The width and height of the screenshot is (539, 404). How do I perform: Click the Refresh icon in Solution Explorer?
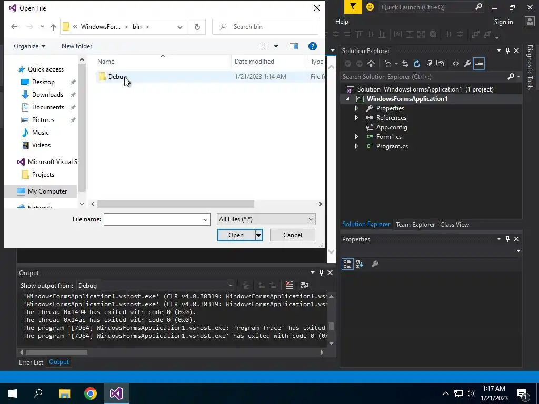pos(417,64)
